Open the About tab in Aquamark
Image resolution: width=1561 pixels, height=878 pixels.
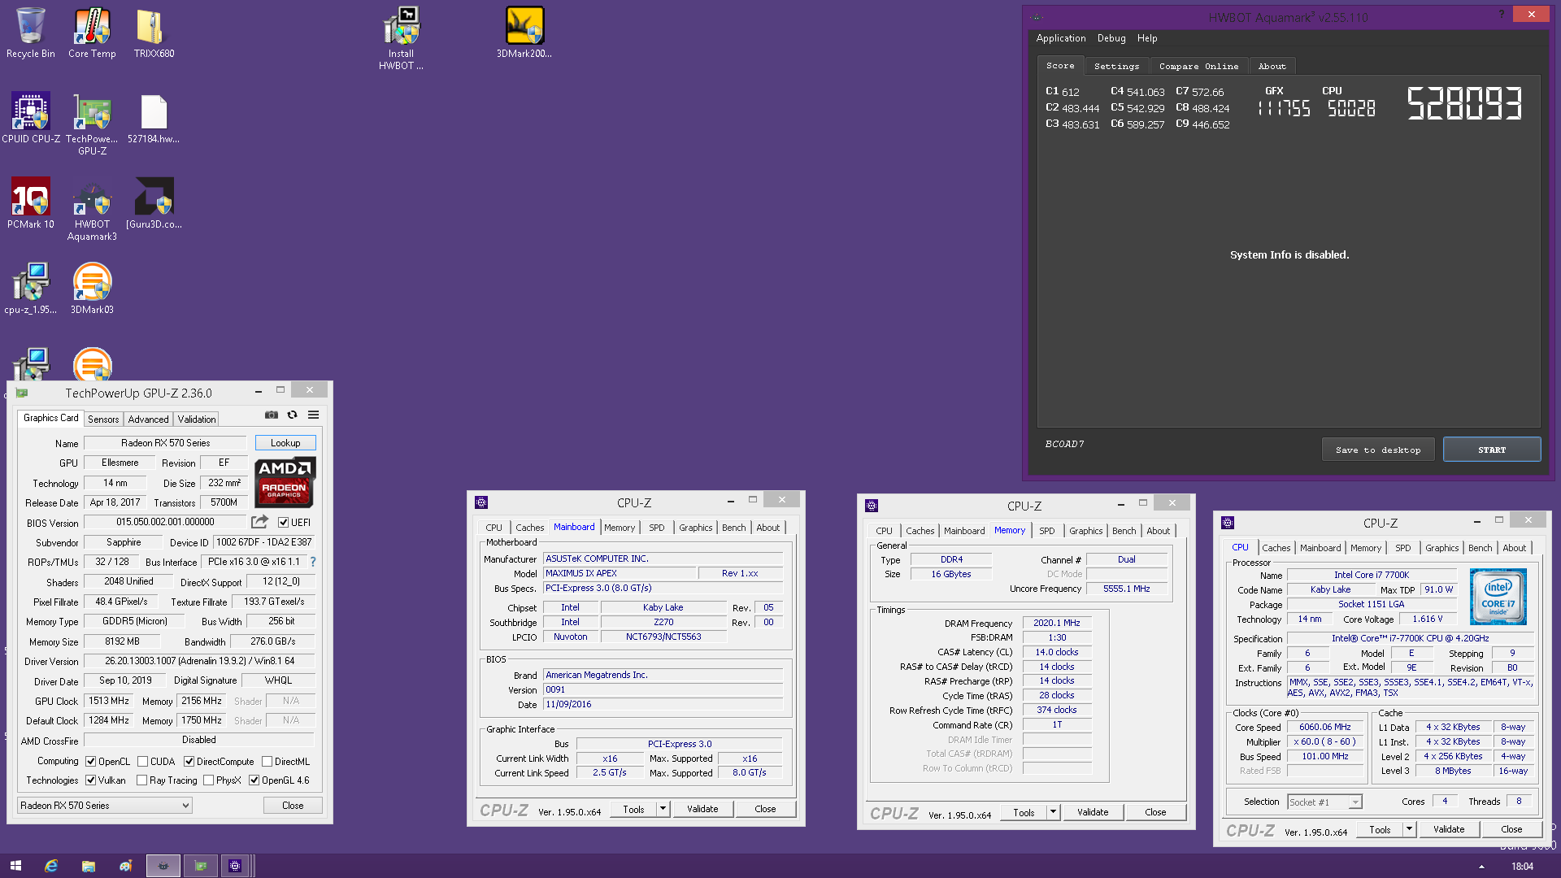coord(1272,67)
